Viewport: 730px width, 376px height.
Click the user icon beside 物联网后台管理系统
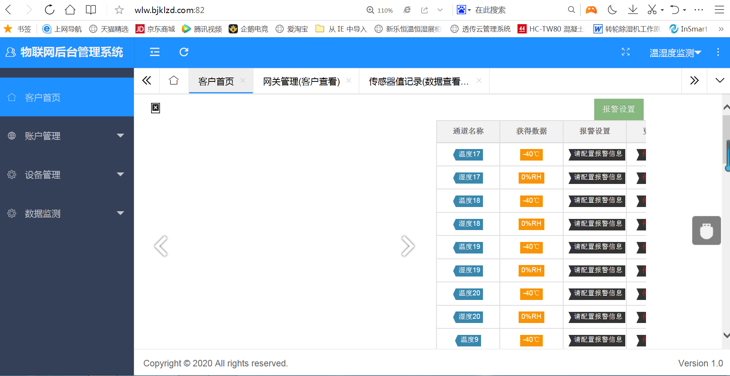[x=11, y=52]
